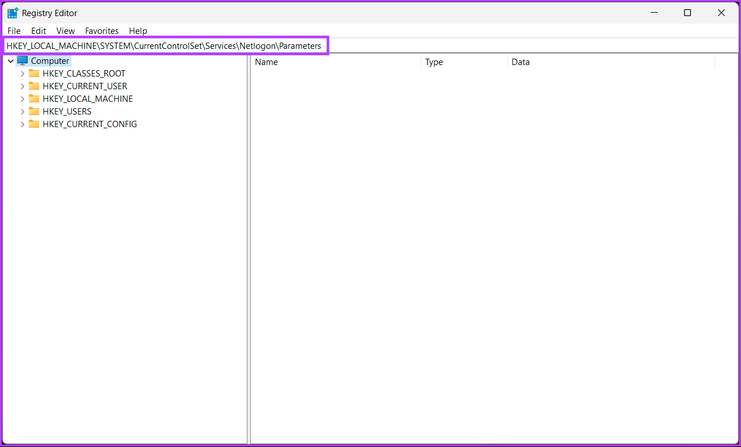Click the HKEY_CURRENT_USER folder icon
Screen dimensions: 741x447
pyautogui.click(x=34, y=86)
